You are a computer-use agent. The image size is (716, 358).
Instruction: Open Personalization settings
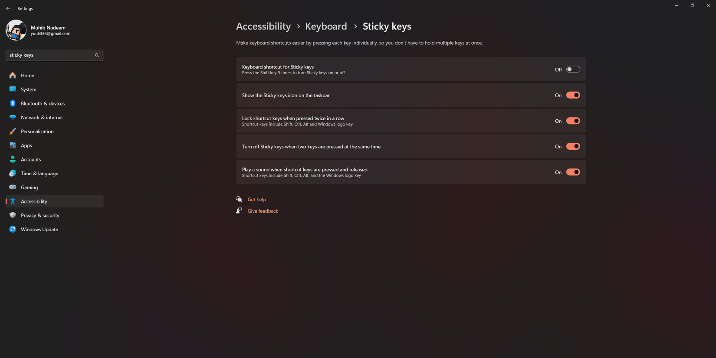[x=37, y=131]
